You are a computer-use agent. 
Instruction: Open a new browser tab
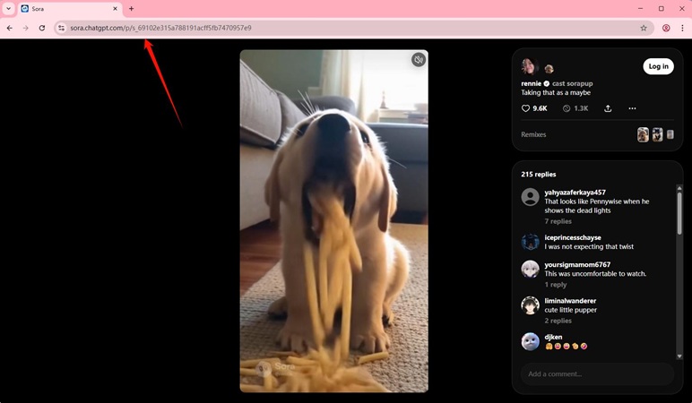pos(131,9)
